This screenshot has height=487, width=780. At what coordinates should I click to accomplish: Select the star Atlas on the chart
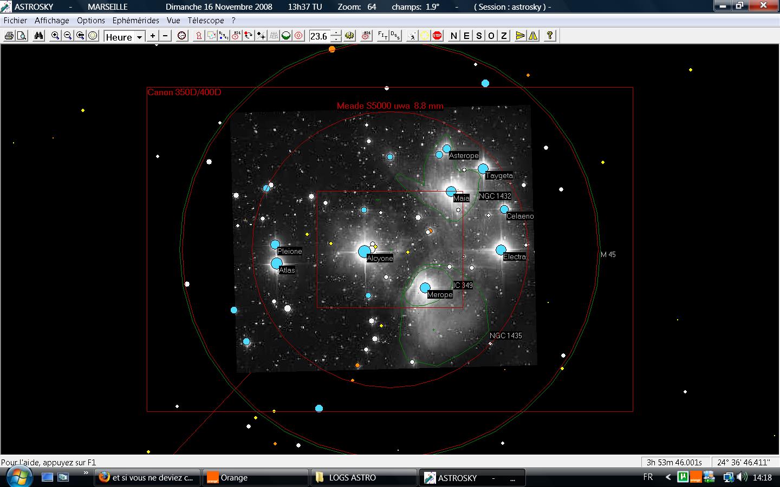pyautogui.click(x=277, y=264)
